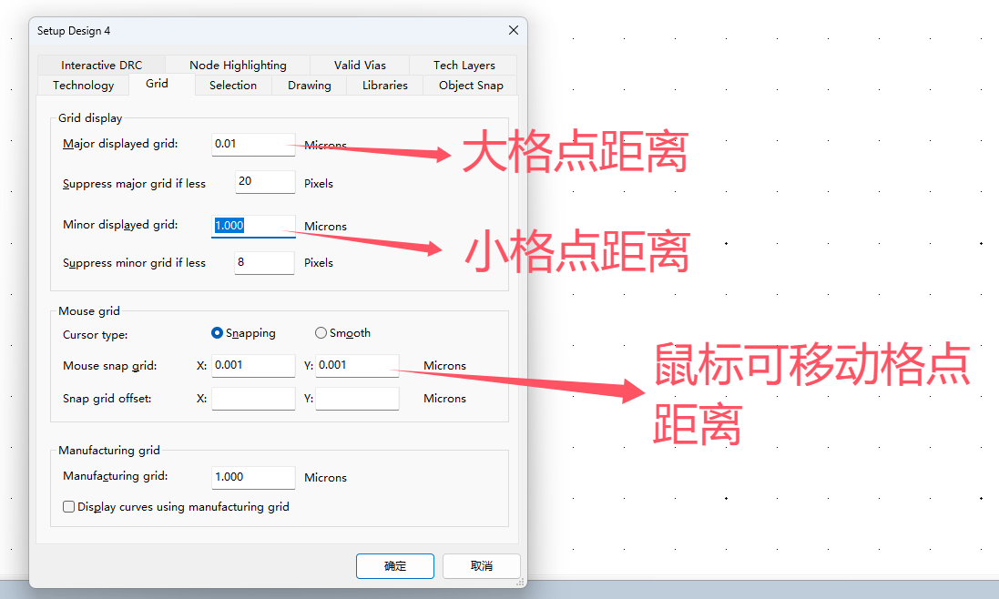The width and height of the screenshot is (999, 599).
Task: Switch to the Drawing tab
Action: (310, 86)
